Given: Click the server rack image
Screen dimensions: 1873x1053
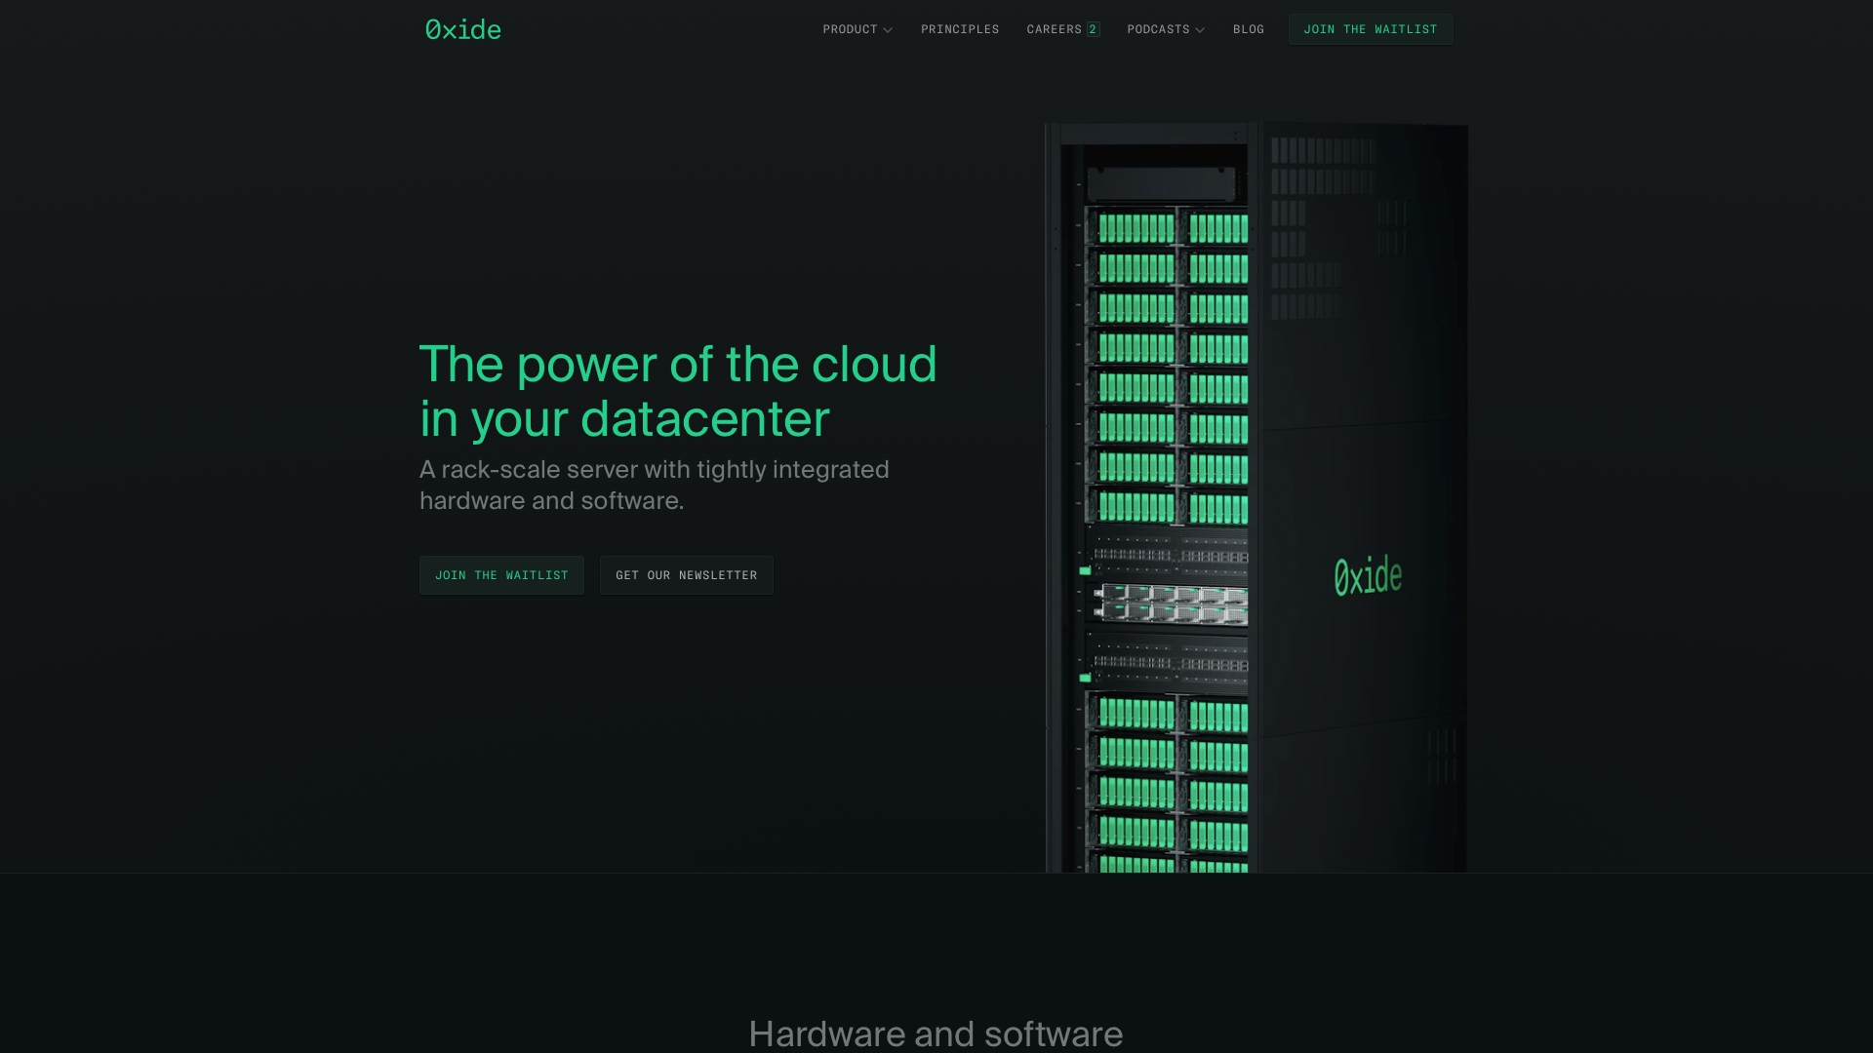Looking at the screenshot, I should pos(1256,497).
